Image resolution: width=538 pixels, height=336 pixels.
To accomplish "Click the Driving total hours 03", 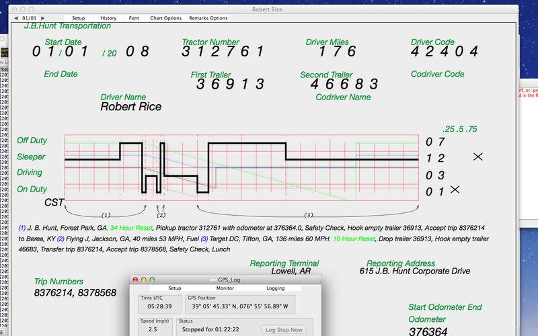I will point(435,175).
